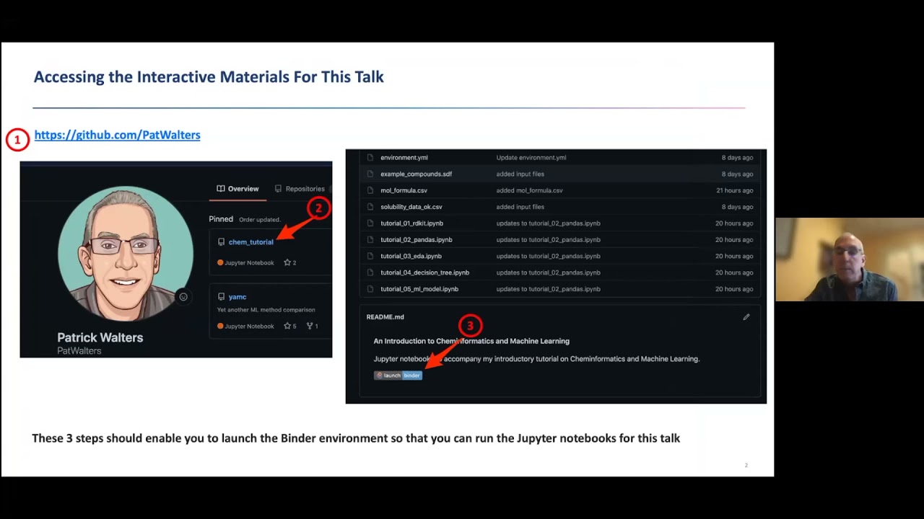Image resolution: width=924 pixels, height=519 pixels.
Task: Click the orange language dot under yamc
Action: pyautogui.click(x=220, y=327)
